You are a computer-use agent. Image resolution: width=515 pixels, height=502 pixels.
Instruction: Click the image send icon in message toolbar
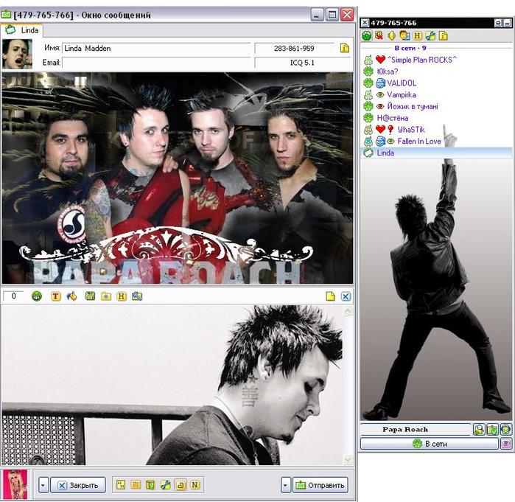[137, 296]
